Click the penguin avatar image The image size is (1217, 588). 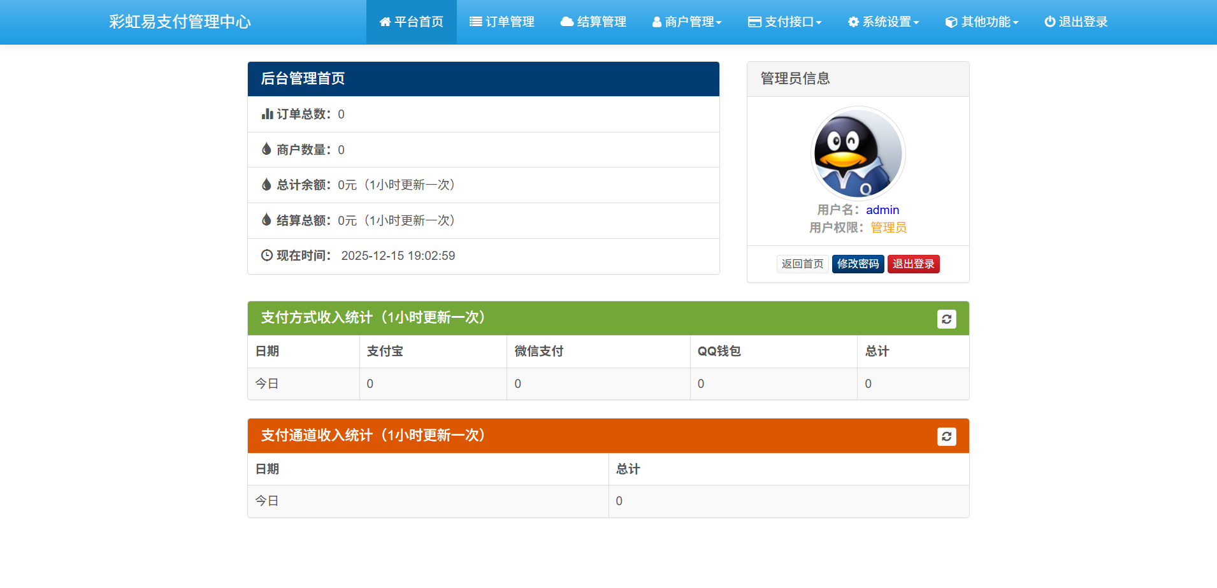tap(858, 154)
